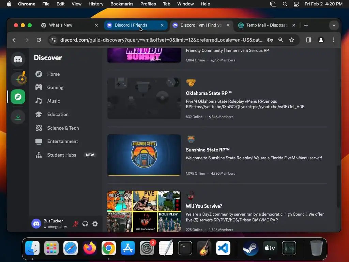Screen dimensions: 349x262
Task: Close the Temp Mail tab
Action: coord(293,25)
